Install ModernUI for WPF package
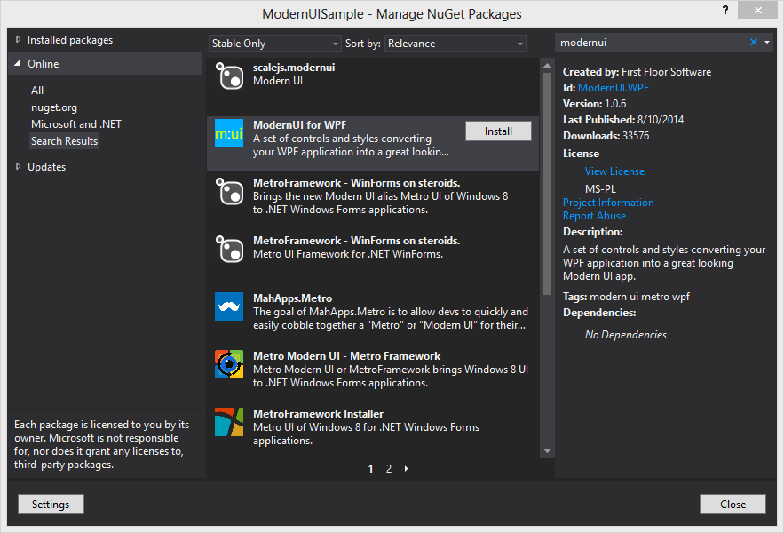This screenshot has height=533, width=784. pyautogui.click(x=498, y=131)
